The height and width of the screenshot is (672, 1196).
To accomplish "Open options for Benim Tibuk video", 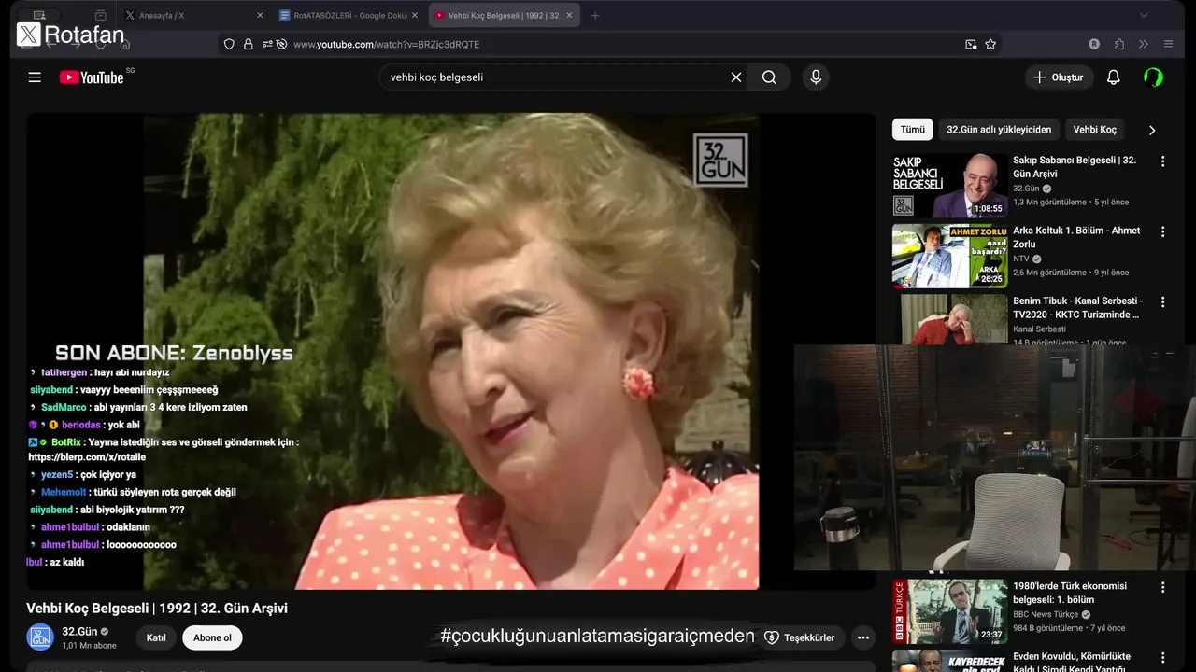I will [1162, 302].
